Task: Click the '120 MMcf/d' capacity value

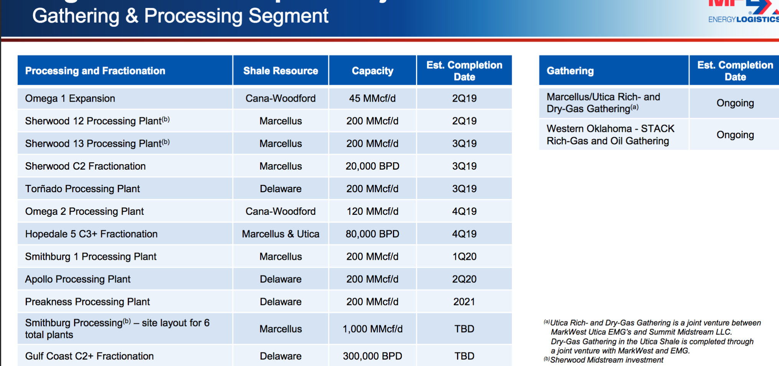Action: [x=372, y=211]
